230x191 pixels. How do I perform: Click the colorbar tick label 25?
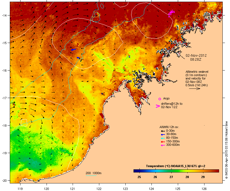139,177
